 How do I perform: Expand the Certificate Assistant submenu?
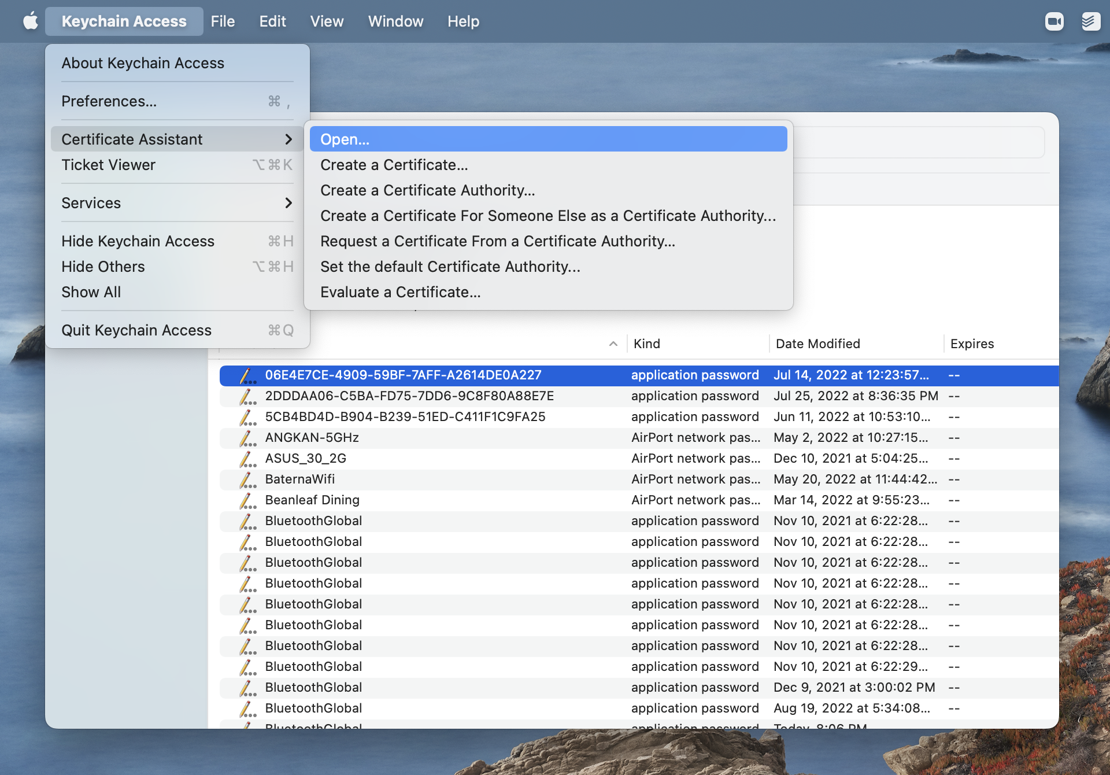point(177,139)
